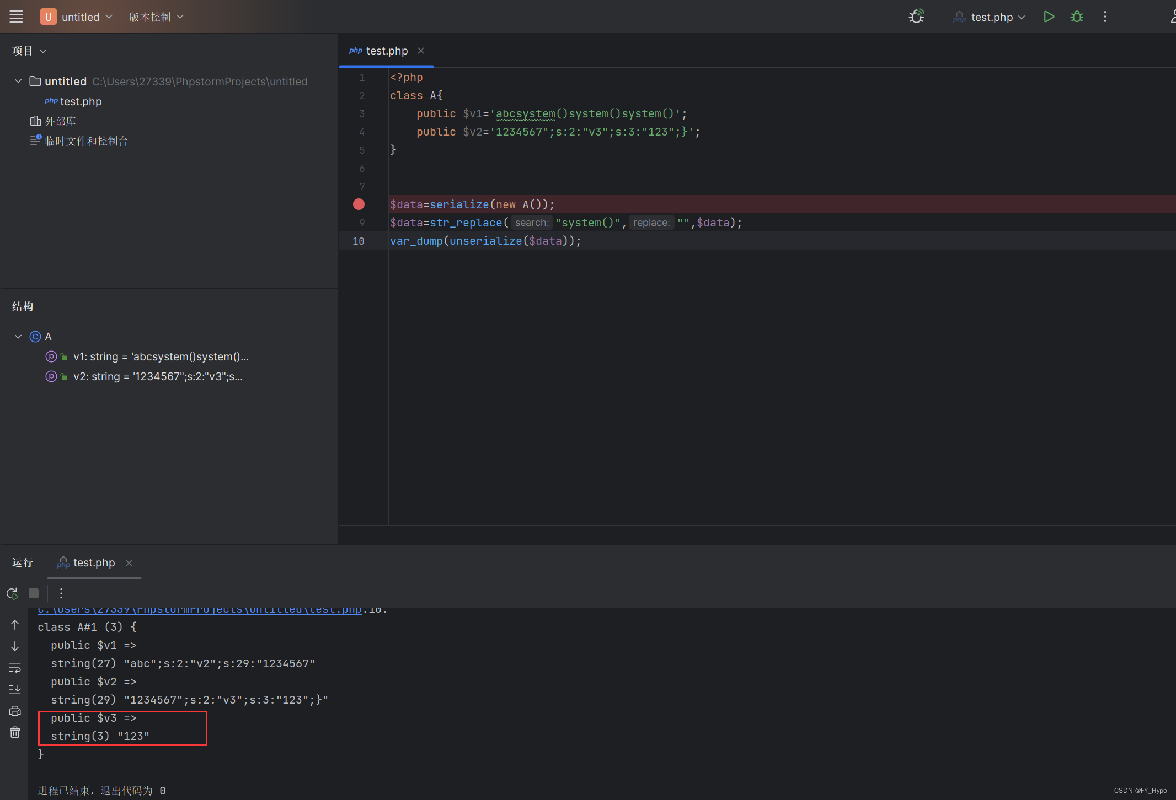
Task: Toggle listening for PHP debug connections
Action: tap(916, 17)
